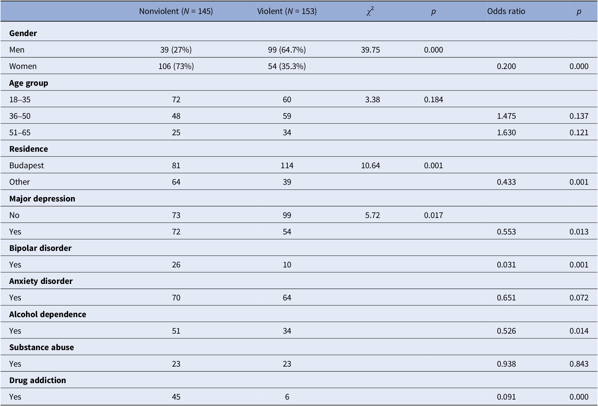Click the Gender section heading
The height and width of the screenshot is (406, 598).
pyautogui.click(x=23, y=33)
